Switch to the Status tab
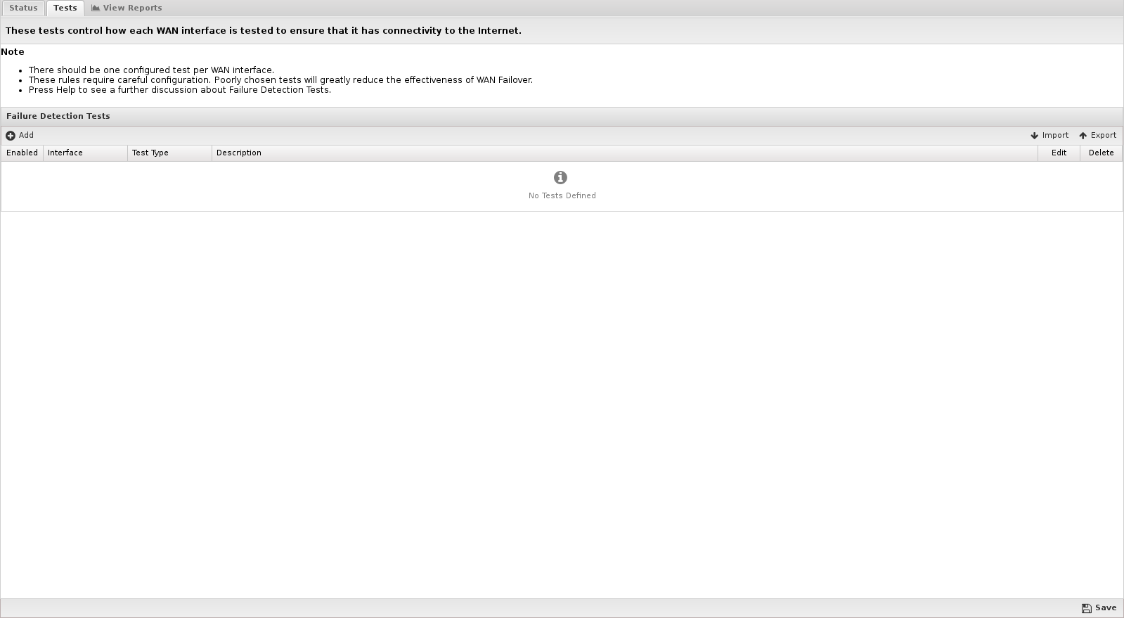This screenshot has height=618, width=1124. (x=23, y=8)
